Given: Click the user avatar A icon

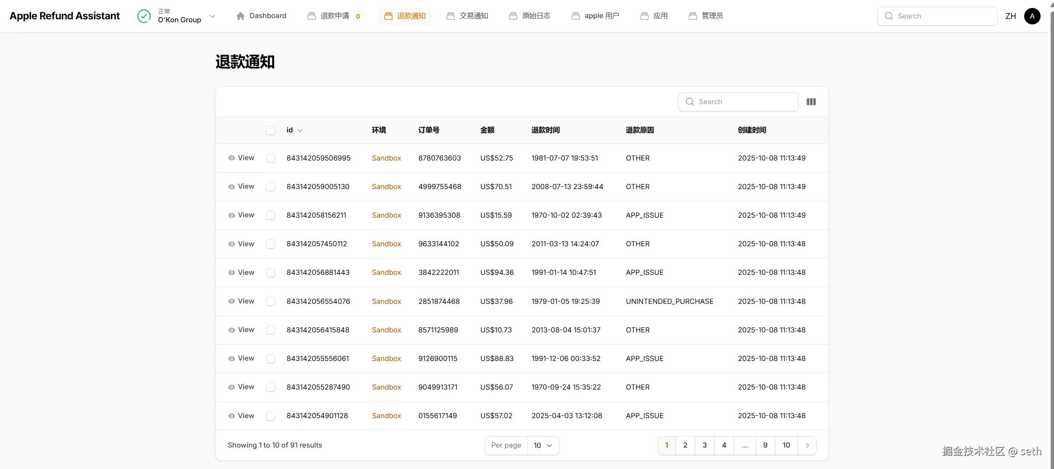Looking at the screenshot, I should [x=1032, y=16].
